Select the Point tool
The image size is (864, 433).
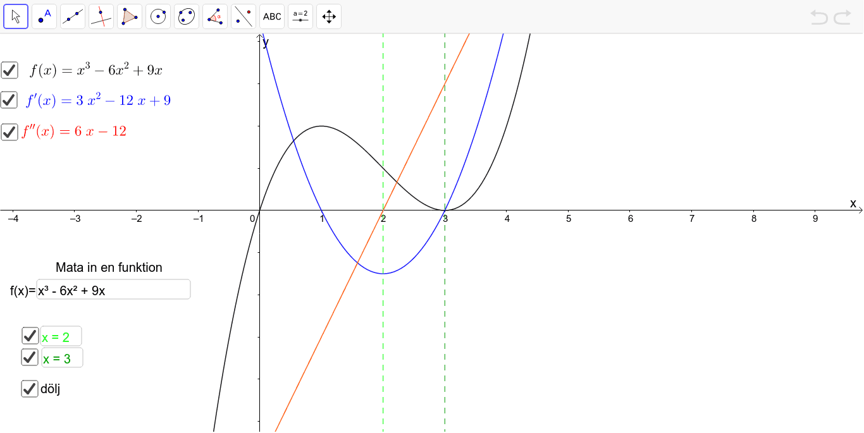pyautogui.click(x=44, y=16)
